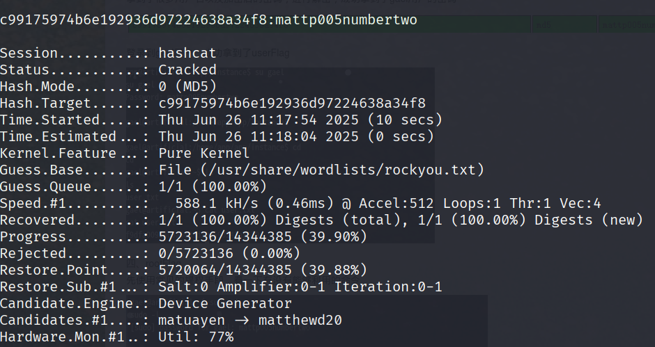Click the Util: 77% hardware monitor value
Viewport: 655px width, 347px height.
coord(196,337)
